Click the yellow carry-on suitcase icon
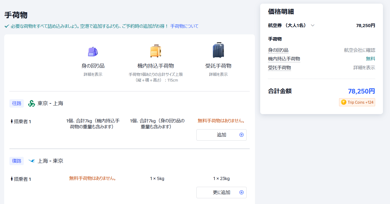This screenshot has height=204, width=390. click(x=155, y=51)
